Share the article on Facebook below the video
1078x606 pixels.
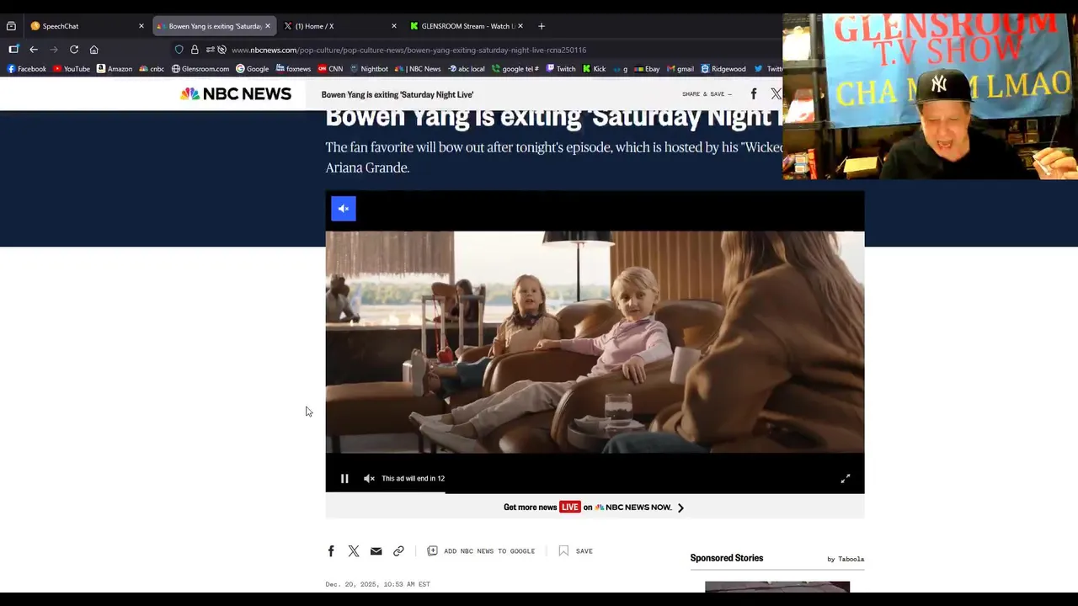click(x=331, y=551)
